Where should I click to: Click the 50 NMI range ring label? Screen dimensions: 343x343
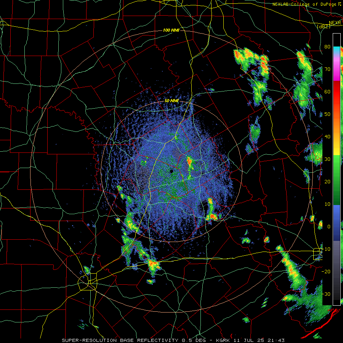click(x=171, y=101)
